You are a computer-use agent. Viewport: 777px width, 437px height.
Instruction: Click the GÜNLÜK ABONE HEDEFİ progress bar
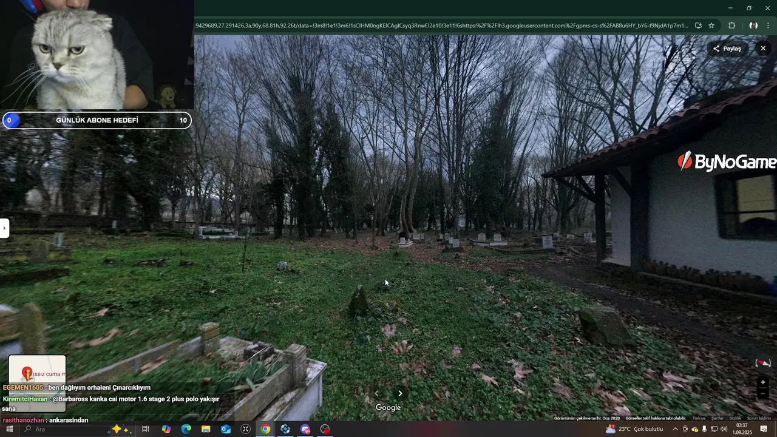[97, 120]
